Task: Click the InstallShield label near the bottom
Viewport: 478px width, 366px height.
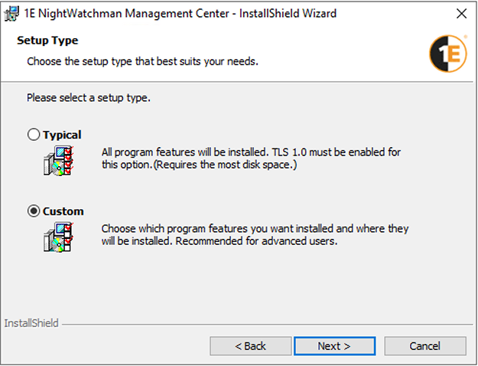Action: click(x=31, y=324)
